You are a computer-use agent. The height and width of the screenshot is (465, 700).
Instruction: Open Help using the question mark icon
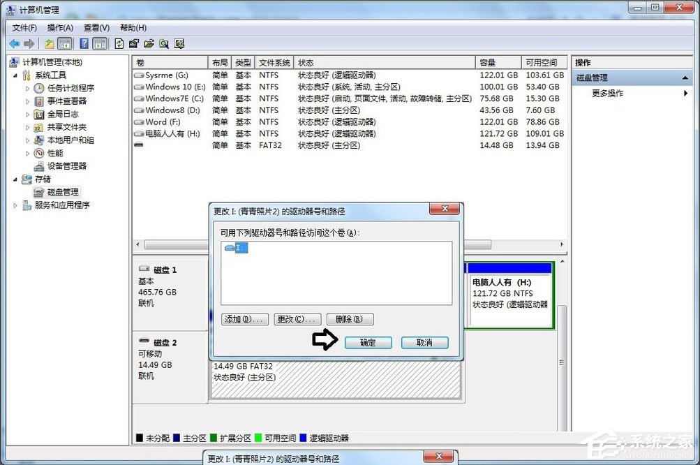[84, 43]
